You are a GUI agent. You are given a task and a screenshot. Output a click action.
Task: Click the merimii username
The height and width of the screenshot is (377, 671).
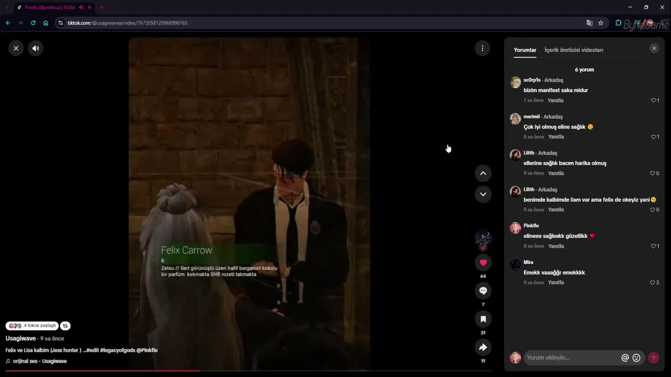532,117
